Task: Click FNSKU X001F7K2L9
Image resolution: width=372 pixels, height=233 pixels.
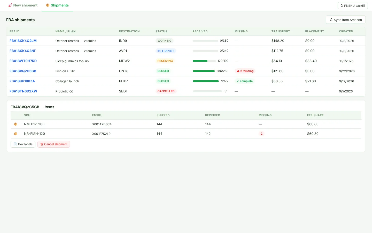Action: coord(101,134)
